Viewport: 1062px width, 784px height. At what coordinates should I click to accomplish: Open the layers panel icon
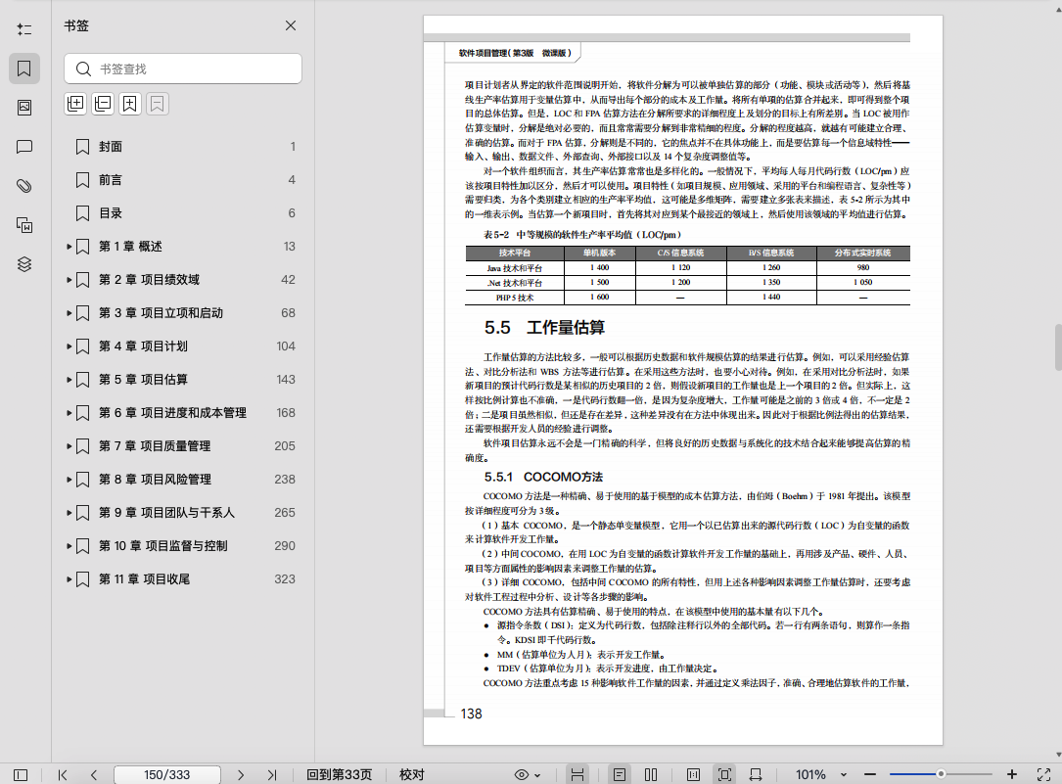(x=24, y=264)
